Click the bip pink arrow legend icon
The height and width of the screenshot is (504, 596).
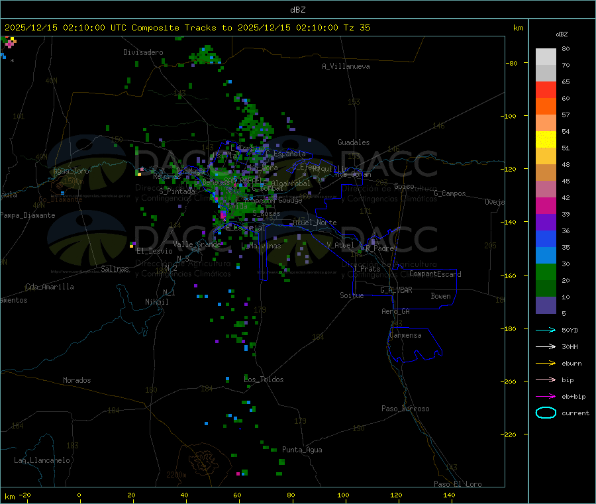click(546, 379)
